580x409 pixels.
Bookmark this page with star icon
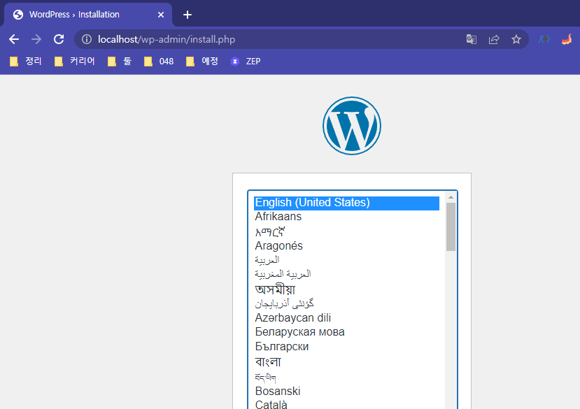click(516, 39)
